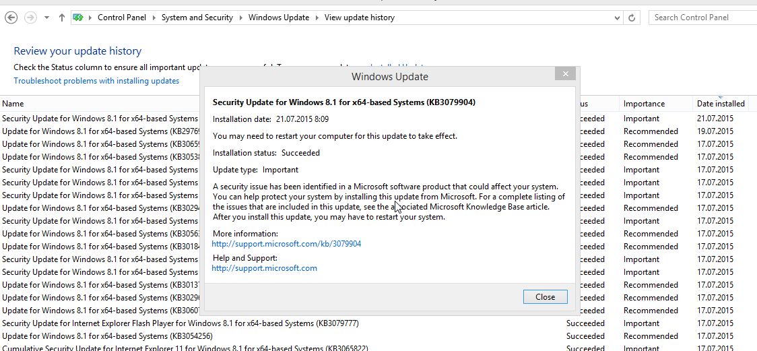Refresh the update history page
757x351 pixels.
(x=632, y=18)
